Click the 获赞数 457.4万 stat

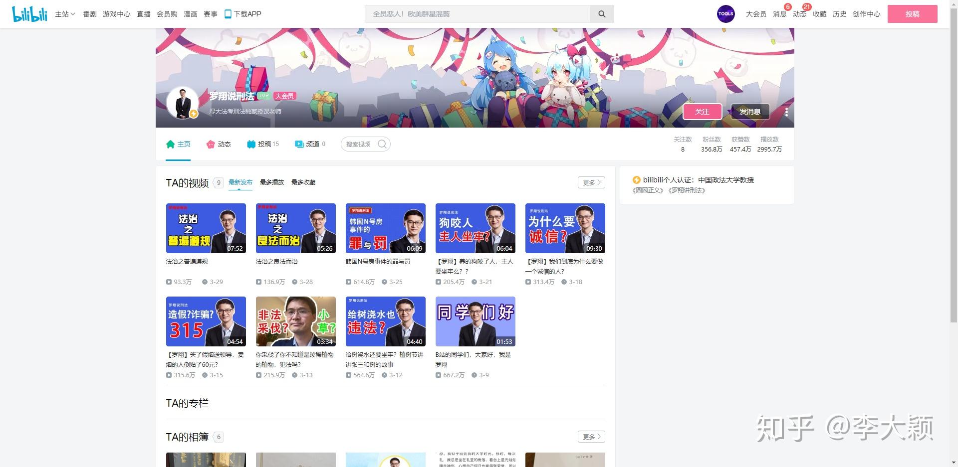(740, 145)
